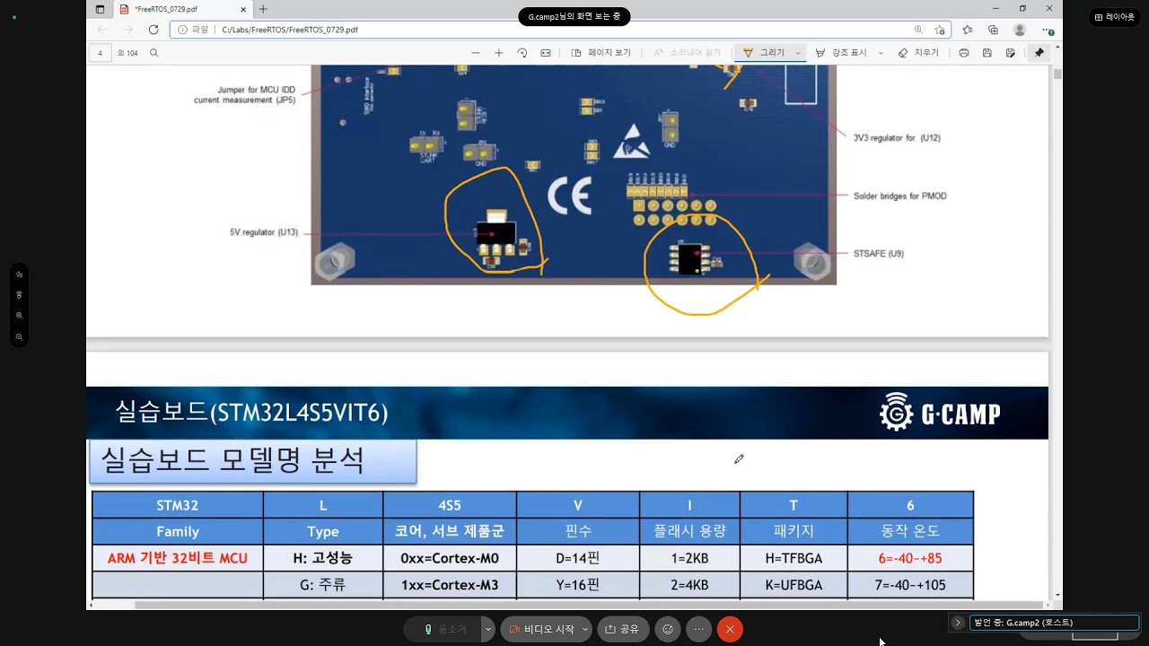This screenshot has width=1149, height=646.
Task: Zoom out PDF with minus icon
Action: pyautogui.click(x=476, y=53)
